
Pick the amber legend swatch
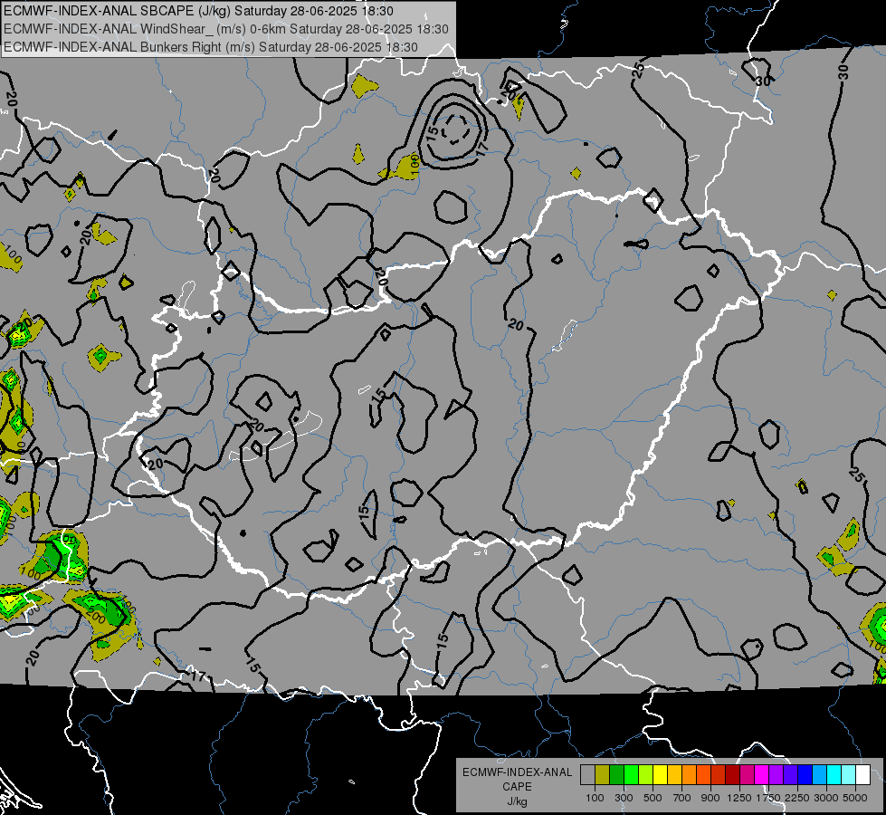pyautogui.click(x=674, y=775)
